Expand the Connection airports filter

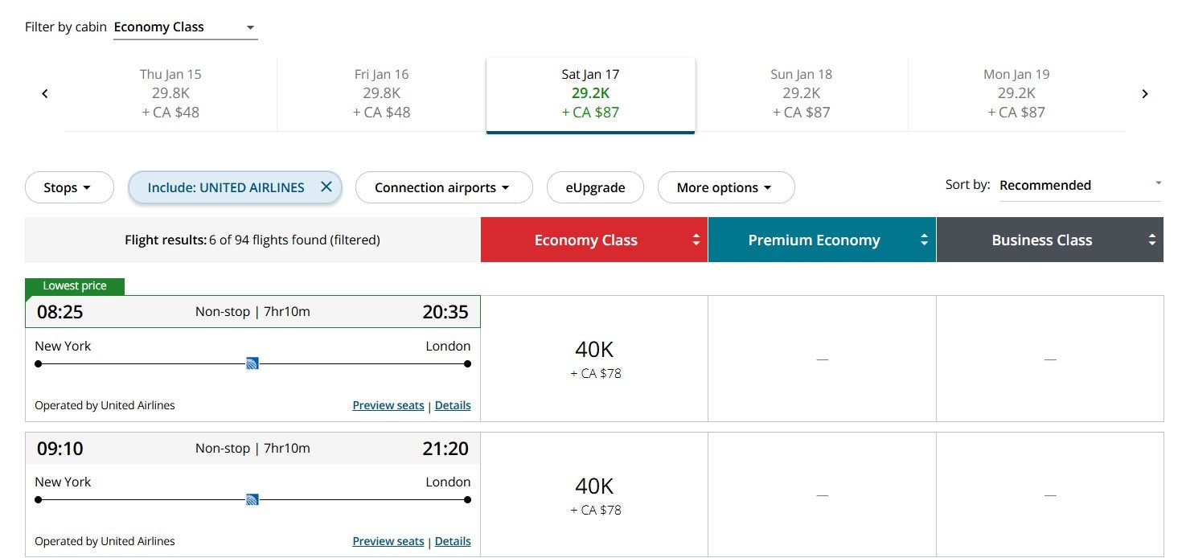point(444,187)
